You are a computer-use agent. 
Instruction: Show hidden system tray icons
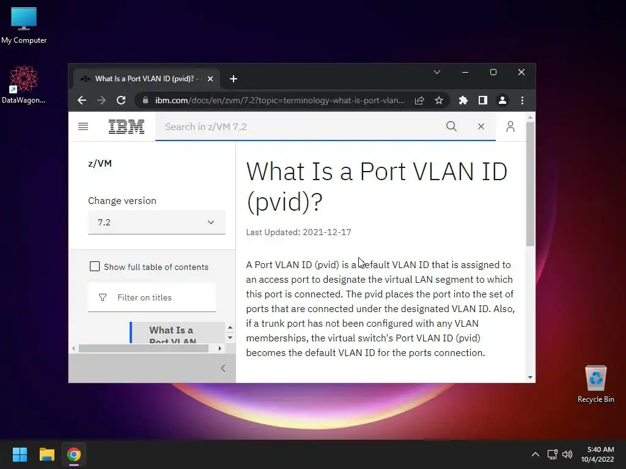(x=536, y=454)
